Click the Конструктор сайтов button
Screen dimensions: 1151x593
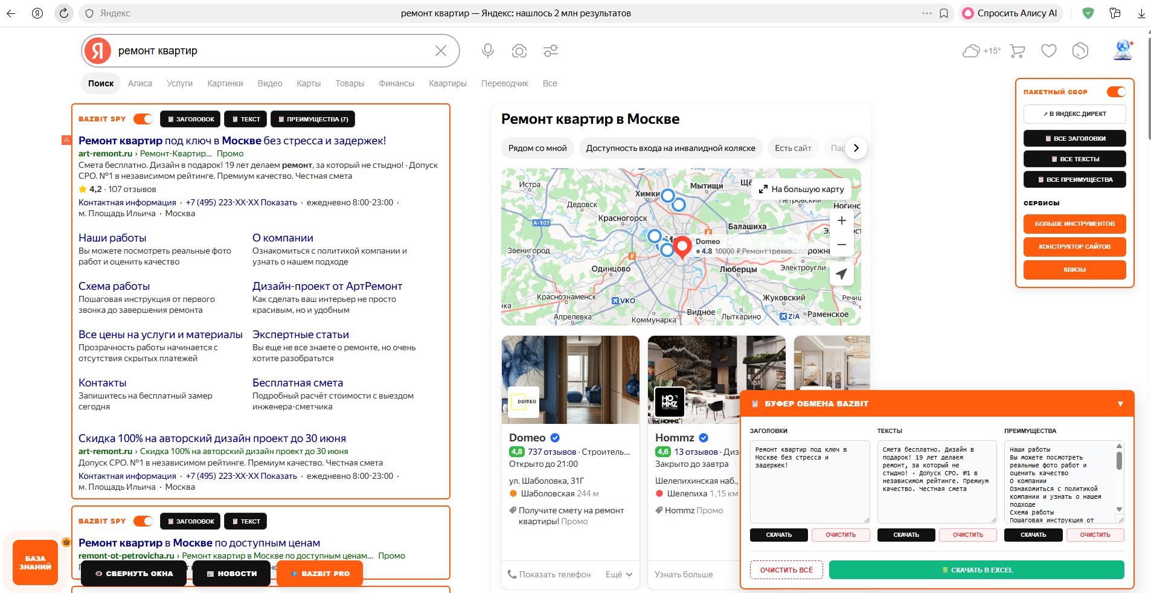tap(1075, 246)
